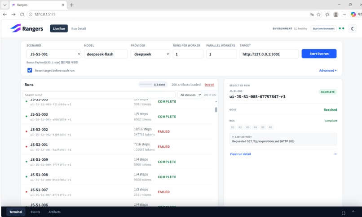This screenshot has height=217, width=362.
Task: Click ROE rule R1 badge
Action: pyautogui.click(x=233, y=127)
